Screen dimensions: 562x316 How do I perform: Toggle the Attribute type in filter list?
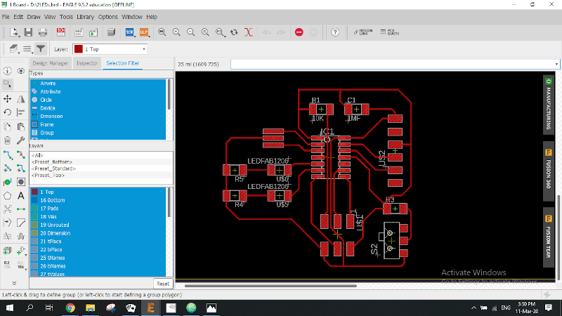(98, 91)
